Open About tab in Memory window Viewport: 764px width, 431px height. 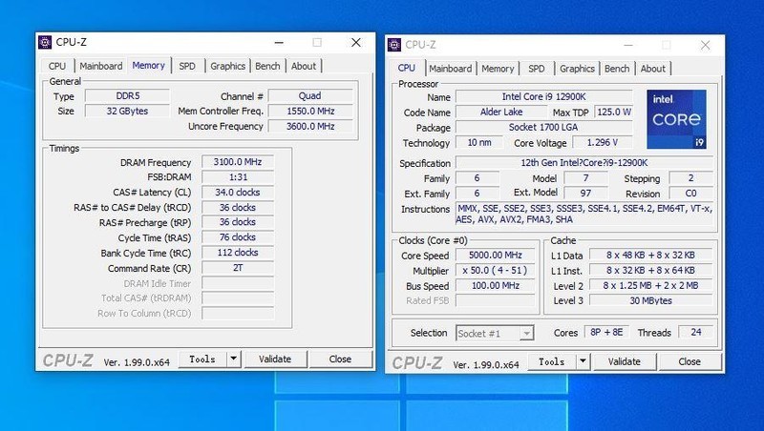304,66
